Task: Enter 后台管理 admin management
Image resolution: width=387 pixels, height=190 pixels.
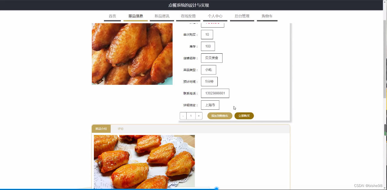Action: coord(242,16)
